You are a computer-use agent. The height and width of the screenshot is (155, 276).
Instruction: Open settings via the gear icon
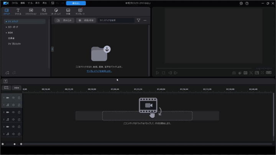(241, 3)
